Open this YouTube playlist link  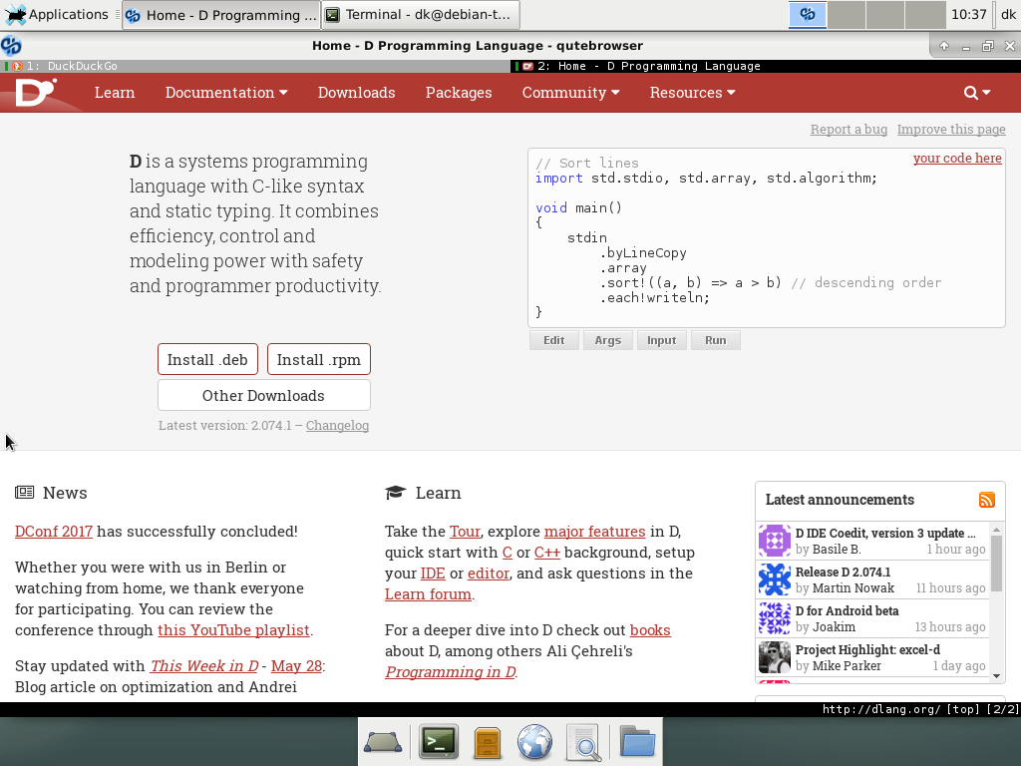pos(233,630)
